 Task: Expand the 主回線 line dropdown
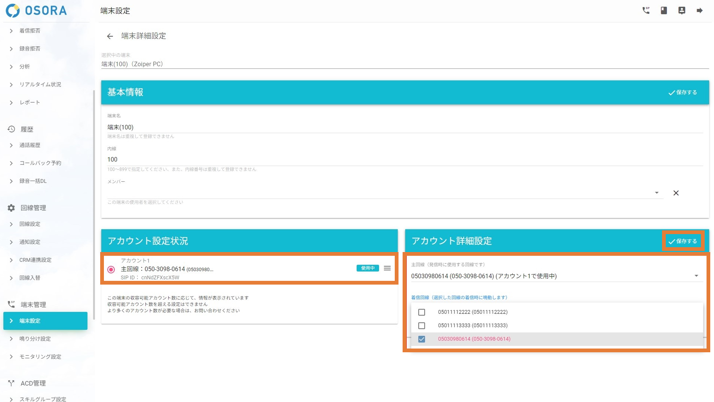coord(696,276)
